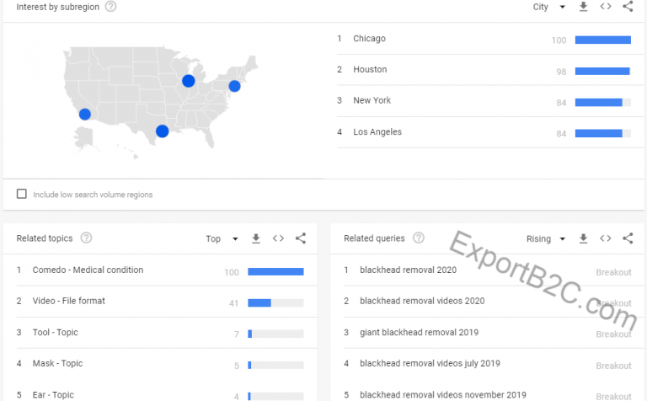This screenshot has width=647, height=401.
Task: Open the Mask - Topic entry
Action: (57, 363)
